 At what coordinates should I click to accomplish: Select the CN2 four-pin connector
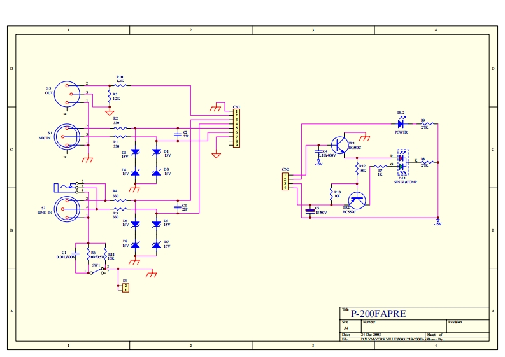[x=286, y=181]
